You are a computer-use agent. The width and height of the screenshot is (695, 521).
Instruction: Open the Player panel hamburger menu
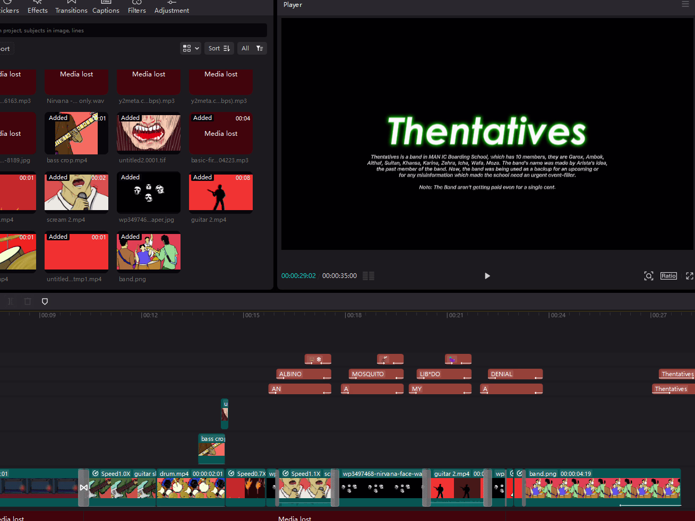tap(685, 4)
